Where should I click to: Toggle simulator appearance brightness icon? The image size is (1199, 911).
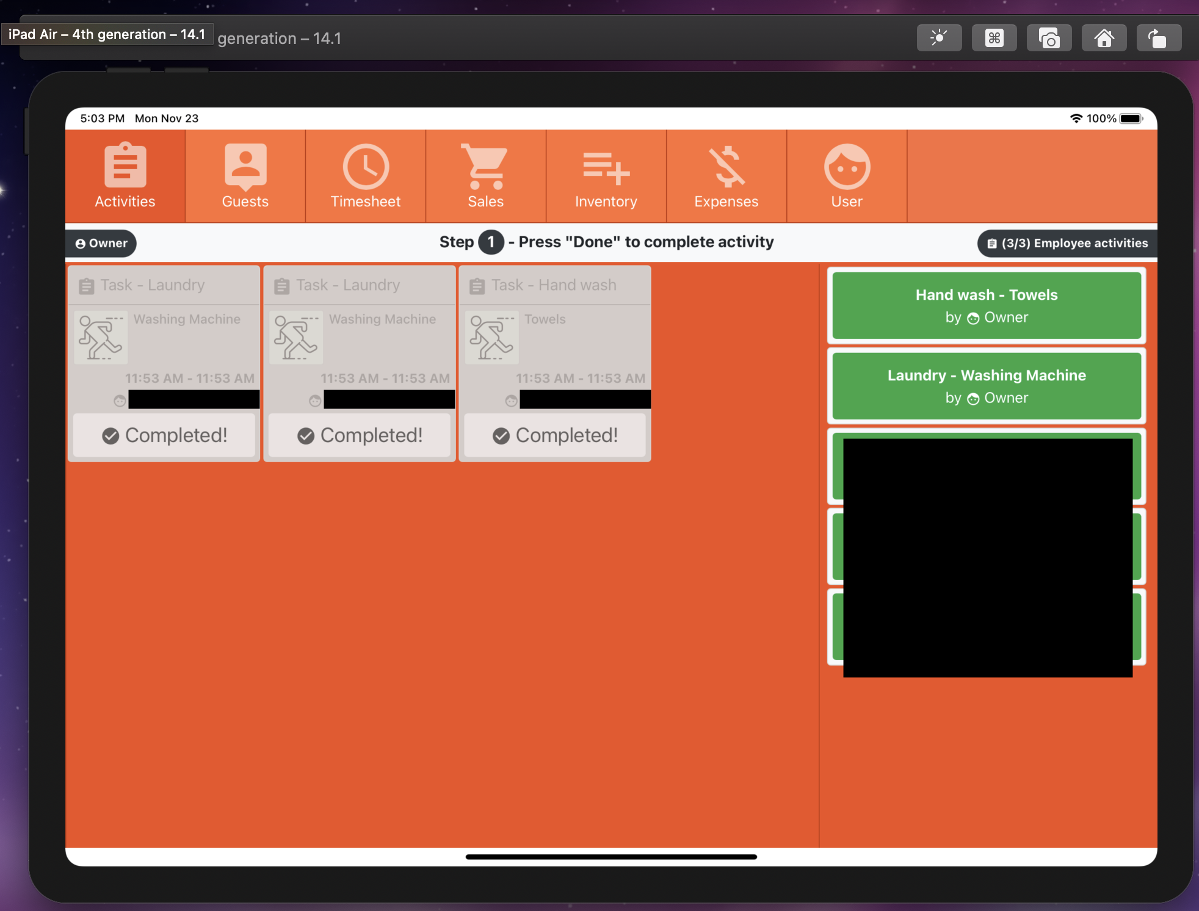(x=939, y=38)
